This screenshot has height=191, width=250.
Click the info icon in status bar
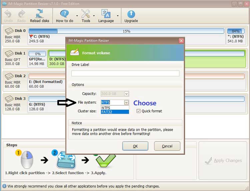pos(4,186)
